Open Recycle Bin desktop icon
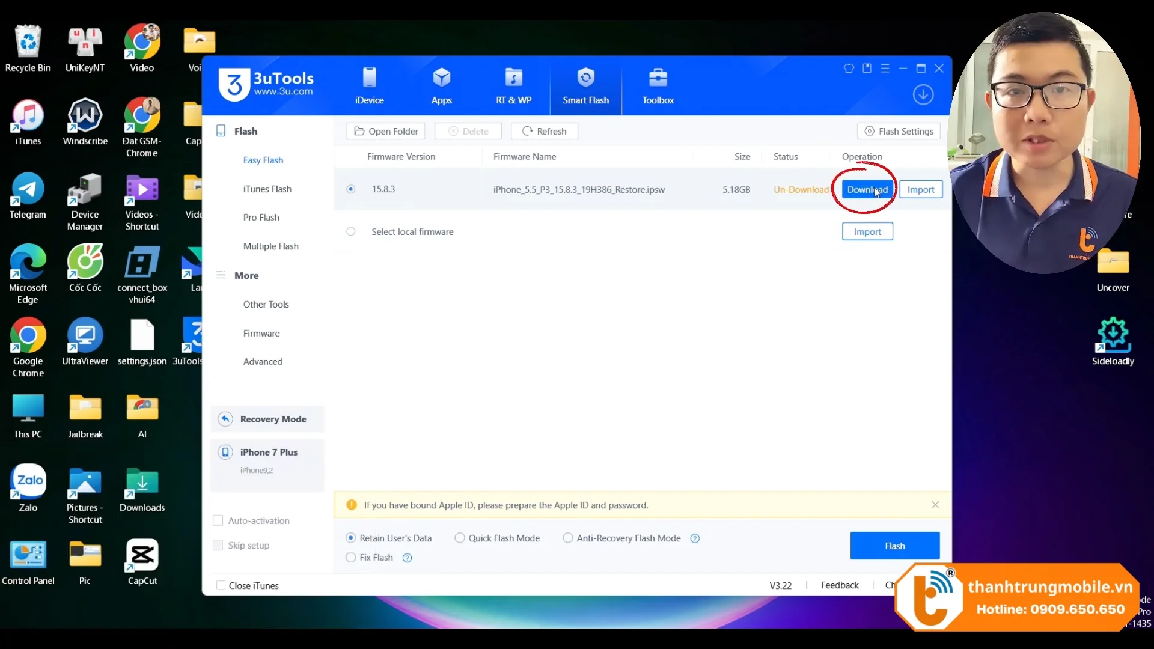The image size is (1154, 649). click(28, 49)
